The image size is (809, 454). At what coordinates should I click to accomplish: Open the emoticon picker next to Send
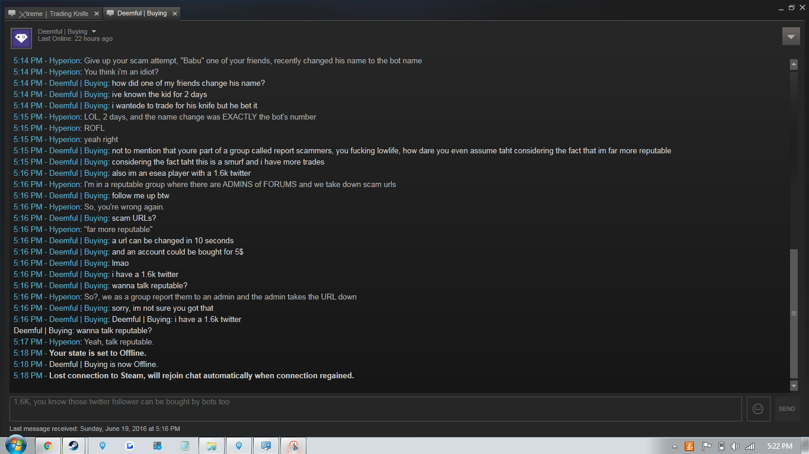pos(758,409)
